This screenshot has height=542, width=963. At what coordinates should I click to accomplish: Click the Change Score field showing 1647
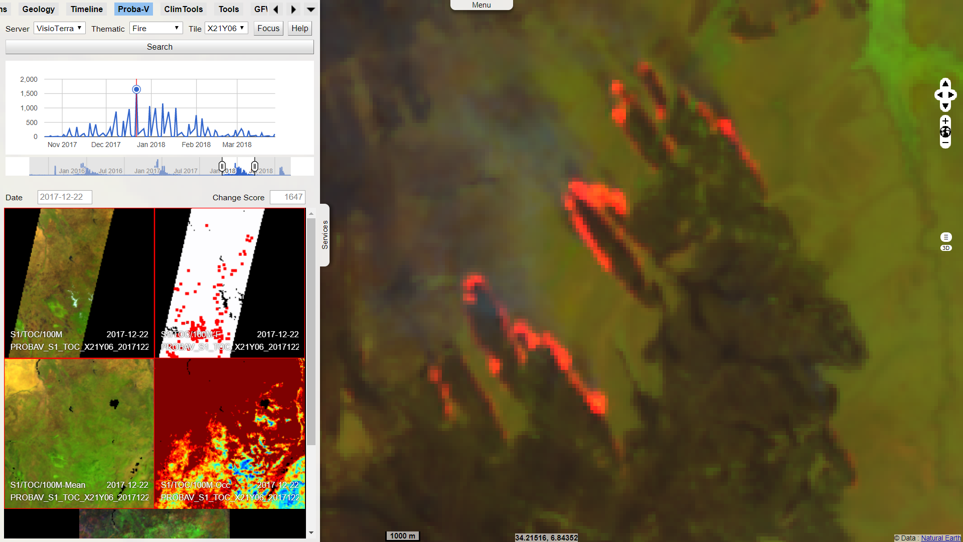287,197
